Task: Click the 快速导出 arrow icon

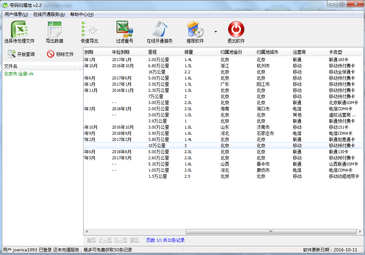Action: [89, 29]
